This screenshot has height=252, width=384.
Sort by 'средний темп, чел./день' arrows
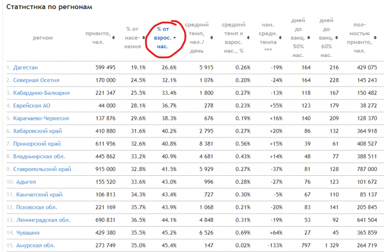(212, 38)
